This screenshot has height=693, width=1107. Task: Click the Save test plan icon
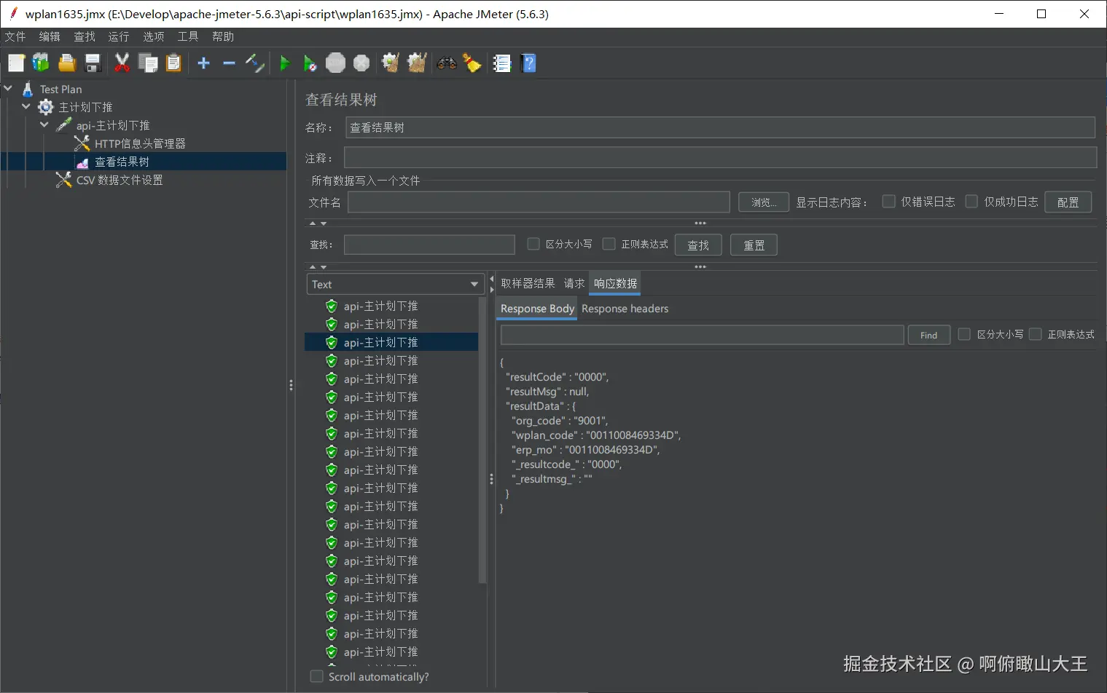93,64
